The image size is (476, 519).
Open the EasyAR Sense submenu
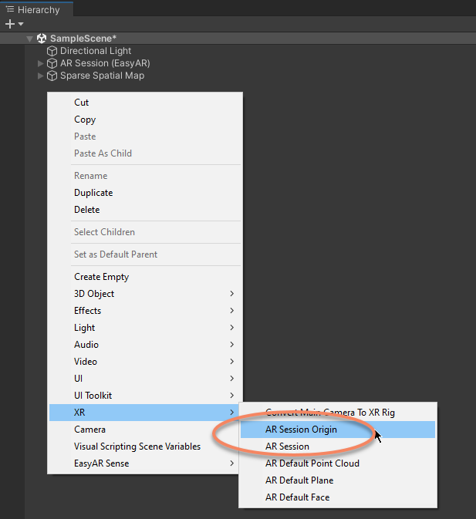coord(145,463)
